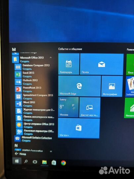The image size is (134, 179).
Task: Open the Москва weather tile
Action: 68,107
